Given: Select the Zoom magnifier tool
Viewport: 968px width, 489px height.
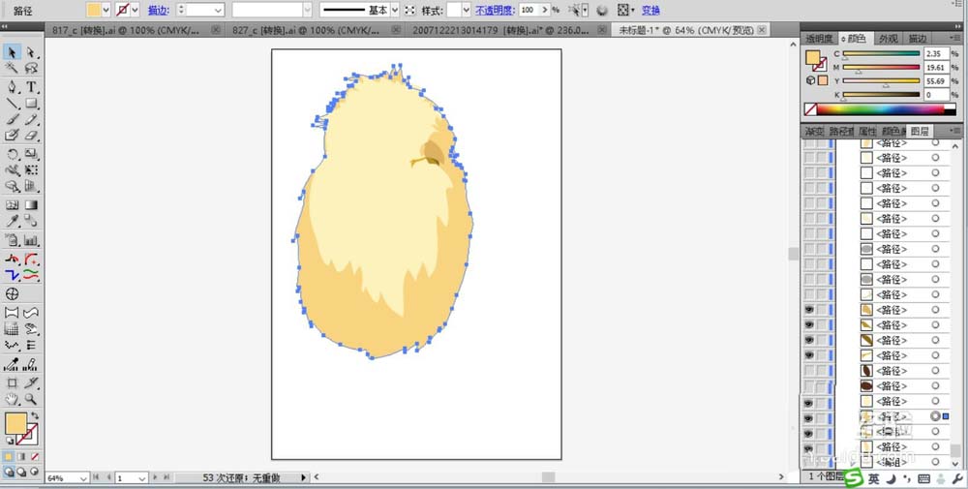Looking at the screenshot, I should tap(31, 400).
